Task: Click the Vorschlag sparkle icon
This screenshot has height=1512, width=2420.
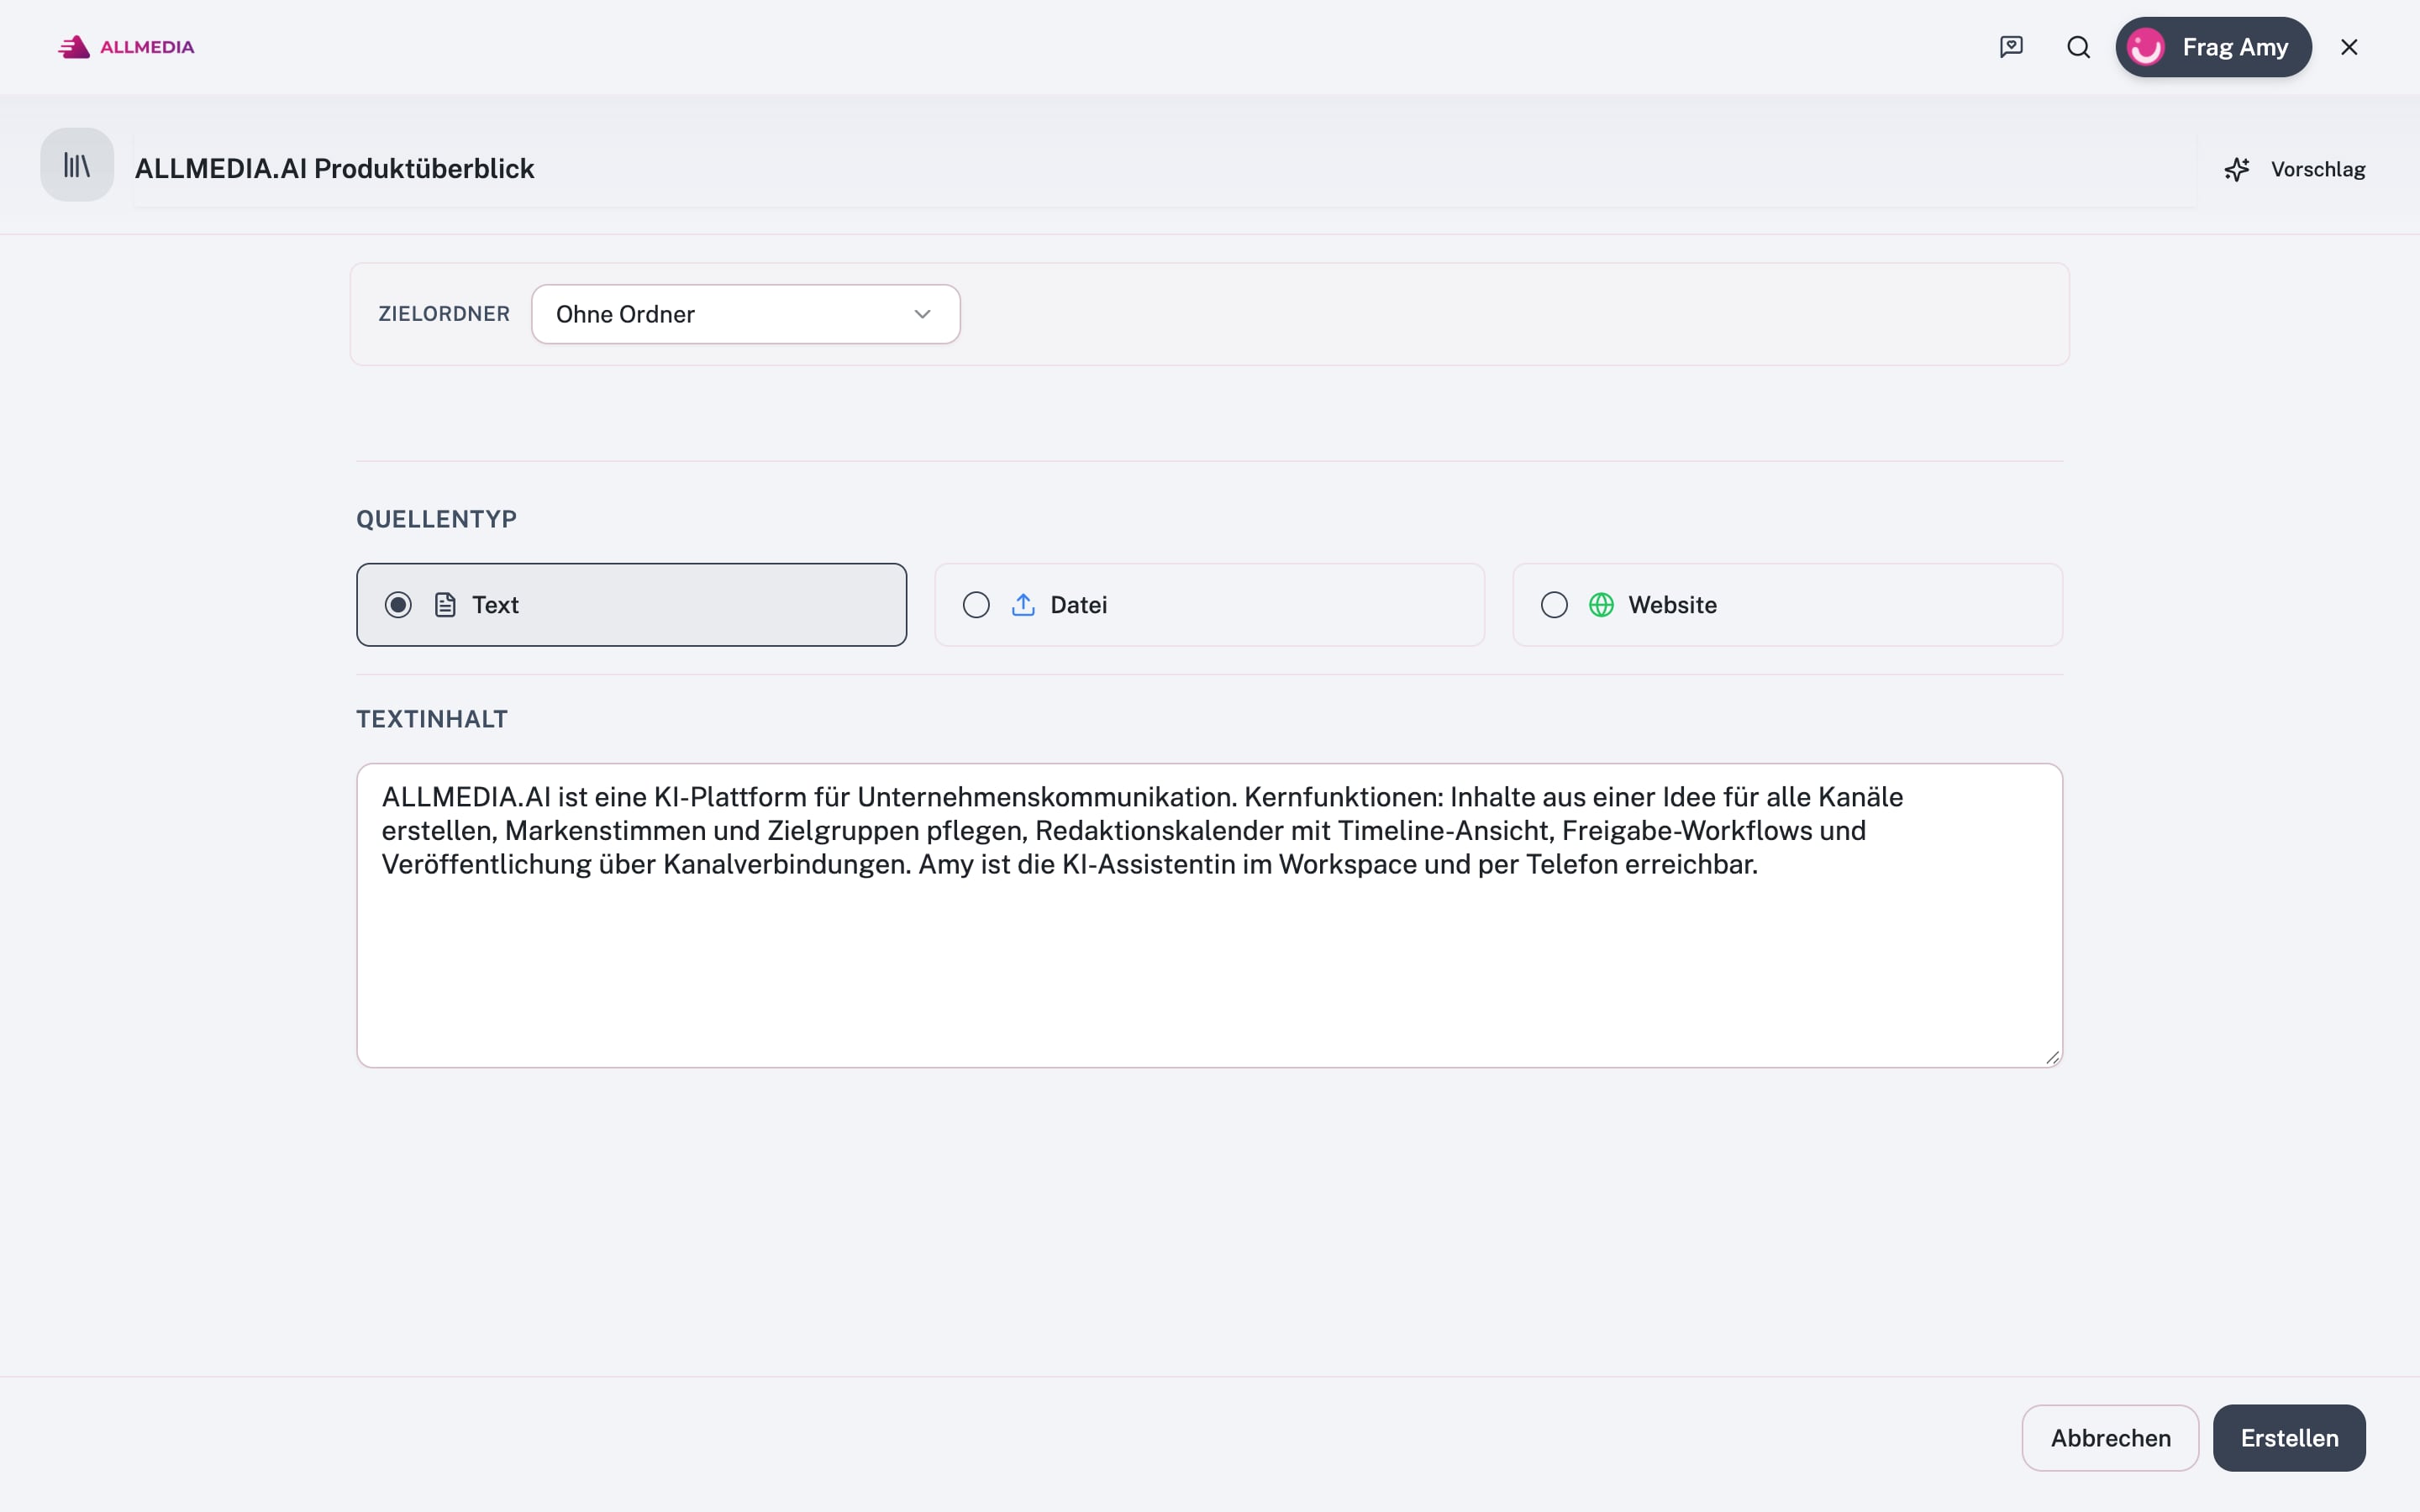Action: [x=2237, y=169]
